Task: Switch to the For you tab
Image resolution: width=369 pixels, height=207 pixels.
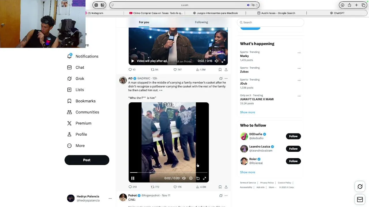Action: pyautogui.click(x=144, y=22)
